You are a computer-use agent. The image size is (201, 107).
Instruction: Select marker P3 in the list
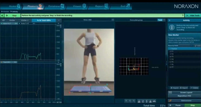tap(184, 57)
